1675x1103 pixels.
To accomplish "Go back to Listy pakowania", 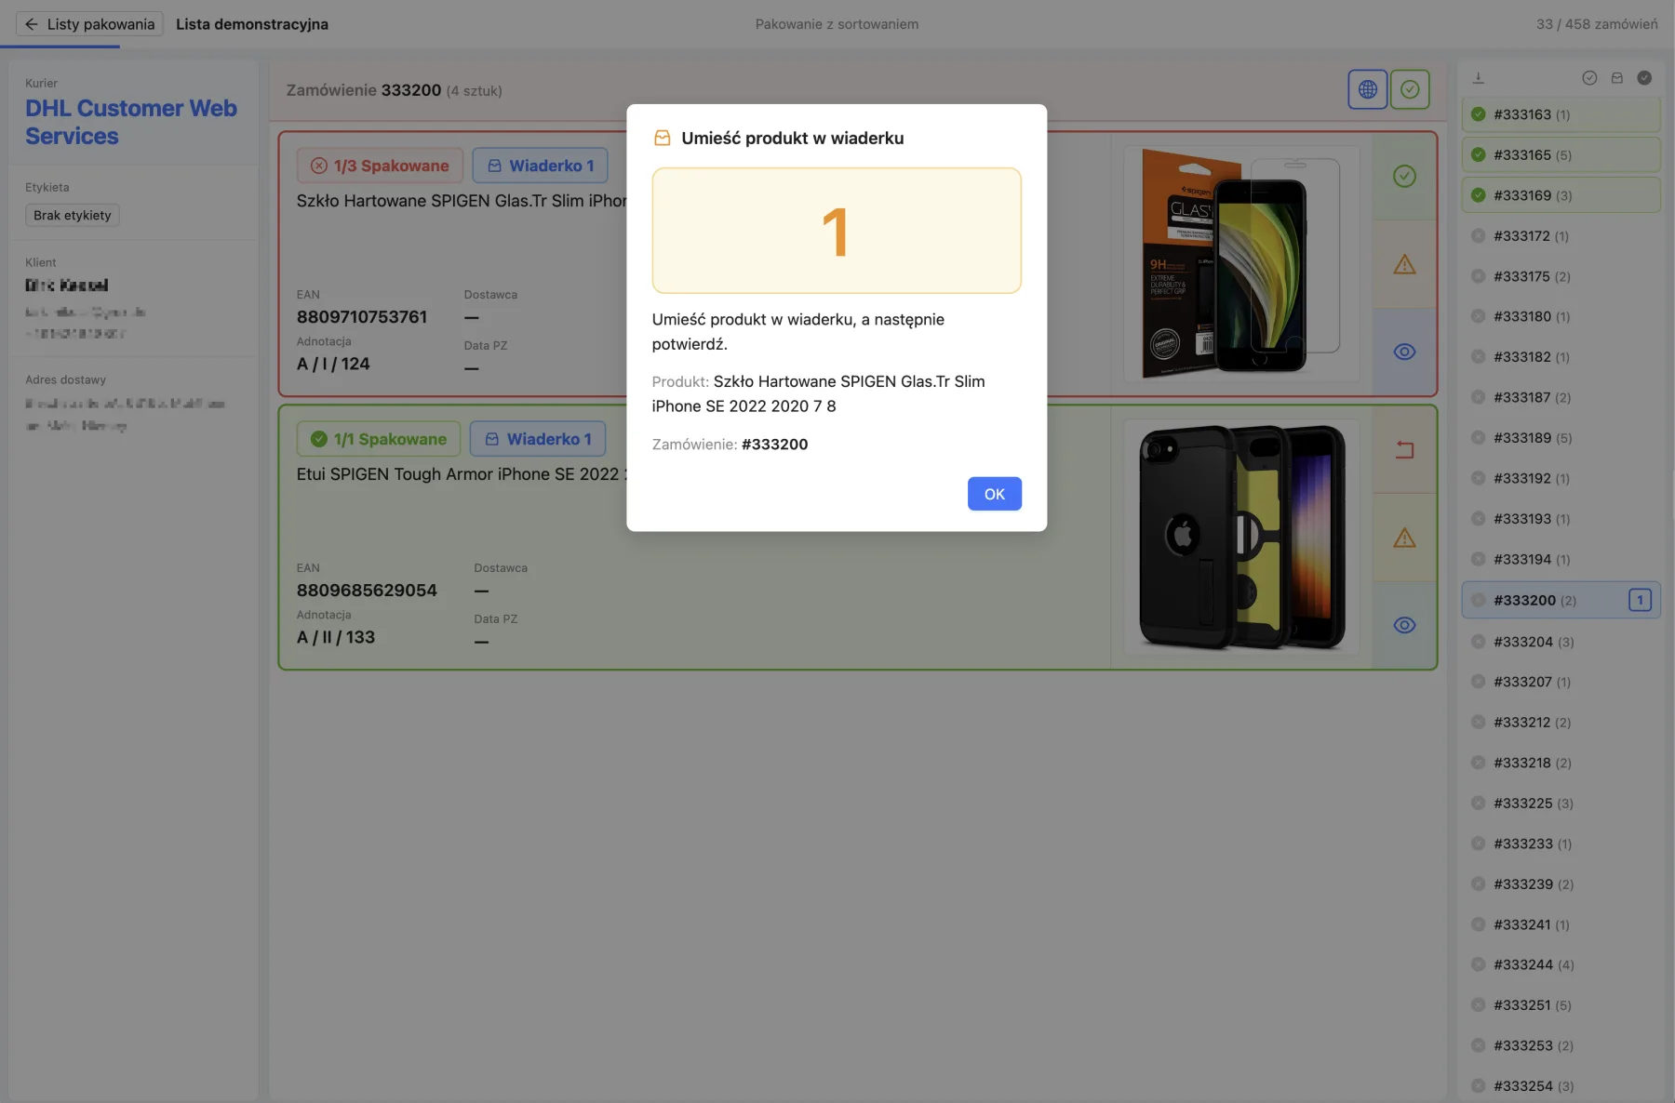I will pos(89,24).
